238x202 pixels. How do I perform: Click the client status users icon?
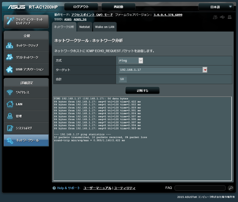[x=215, y=17]
